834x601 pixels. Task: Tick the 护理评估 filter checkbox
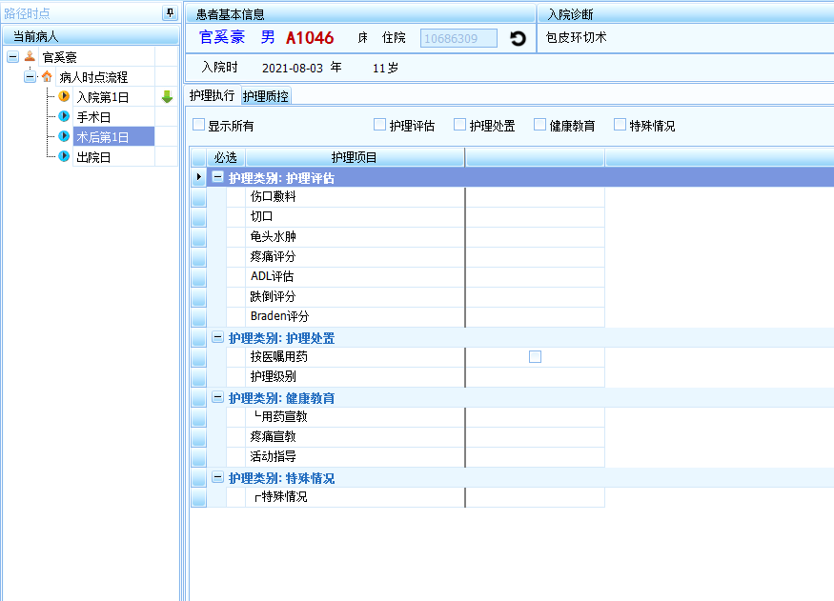(379, 125)
